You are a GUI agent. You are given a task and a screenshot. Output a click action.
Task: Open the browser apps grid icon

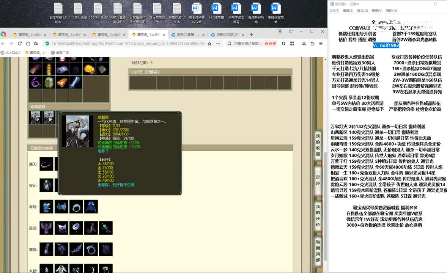[292, 44]
